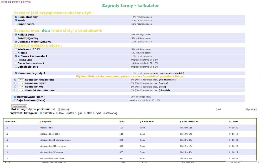263x163 pixels.
Task: Sort table by Poziom column arrow
Action: click(x=6, y=122)
